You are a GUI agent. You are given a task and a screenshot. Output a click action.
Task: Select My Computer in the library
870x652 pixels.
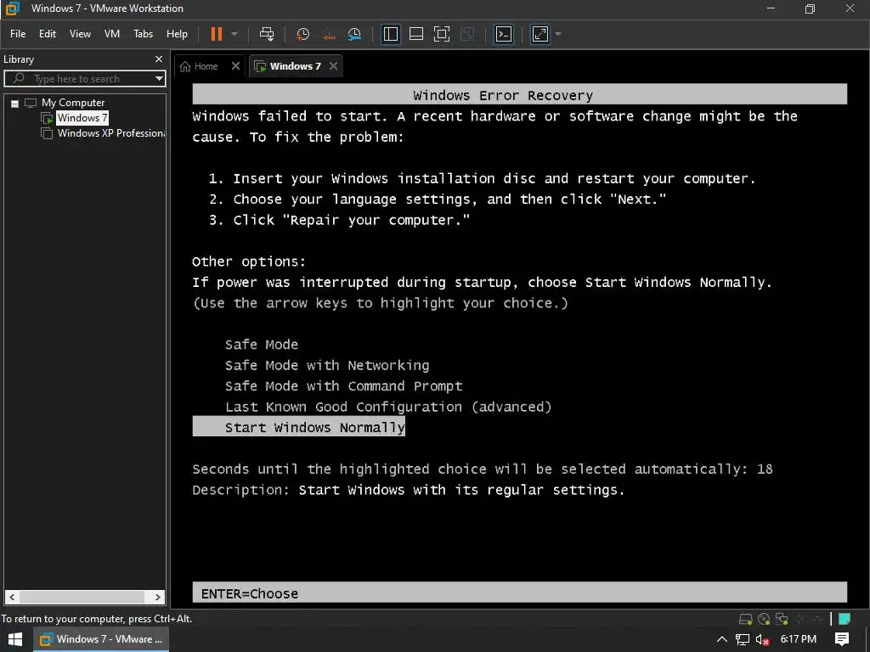[x=73, y=103]
